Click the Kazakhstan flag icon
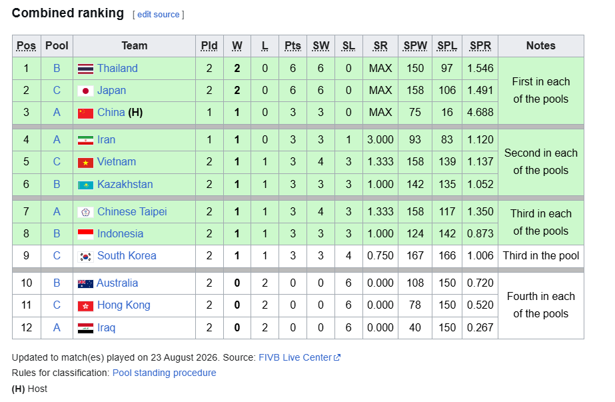The image size is (615, 402). (x=85, y=185)
